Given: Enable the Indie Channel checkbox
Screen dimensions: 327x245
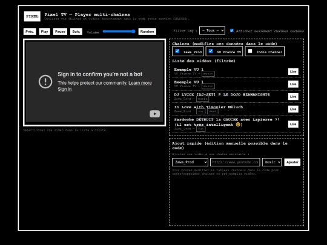Looking at the screenshot, I should (x=250, y=51).
